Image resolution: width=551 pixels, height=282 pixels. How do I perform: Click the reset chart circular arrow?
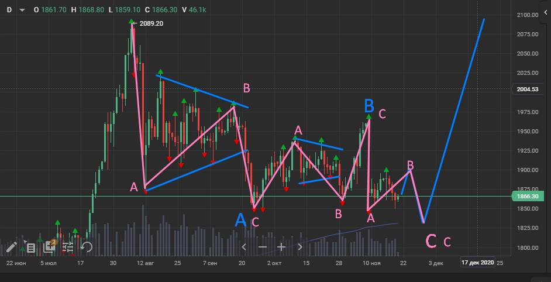tap(87, 247)
